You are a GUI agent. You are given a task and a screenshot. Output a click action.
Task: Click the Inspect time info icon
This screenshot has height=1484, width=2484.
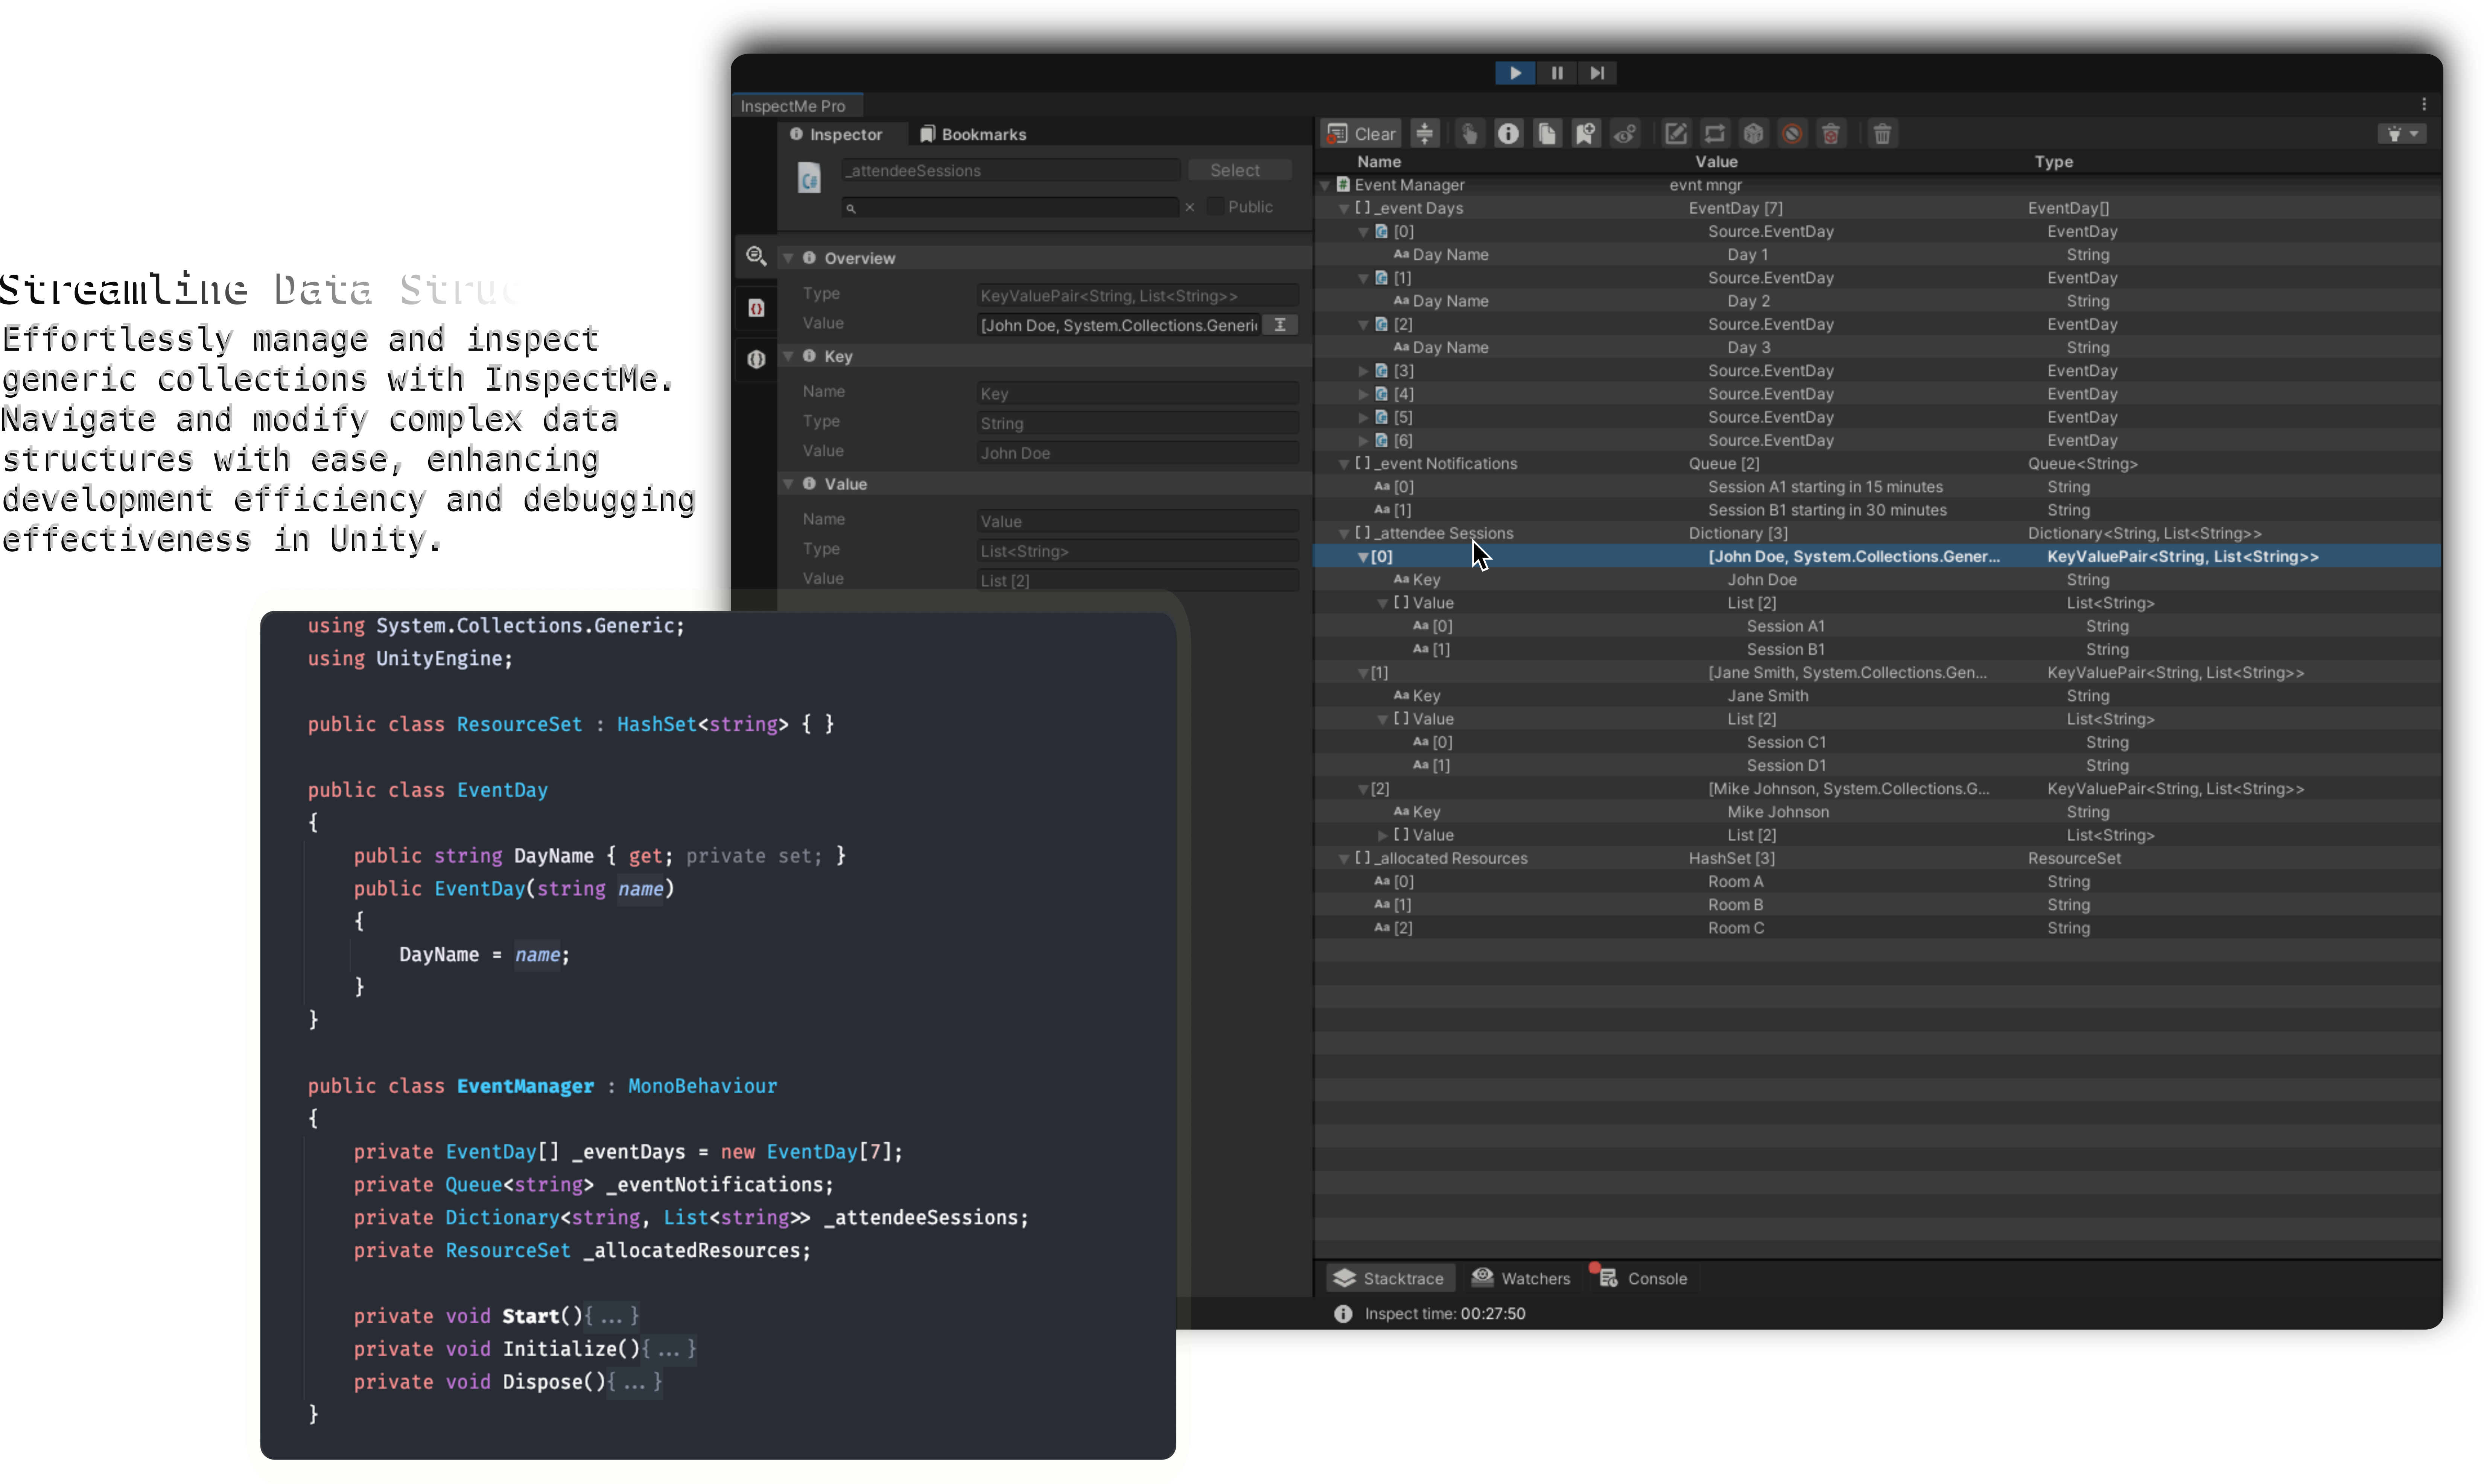[x=1343, y=1313]
